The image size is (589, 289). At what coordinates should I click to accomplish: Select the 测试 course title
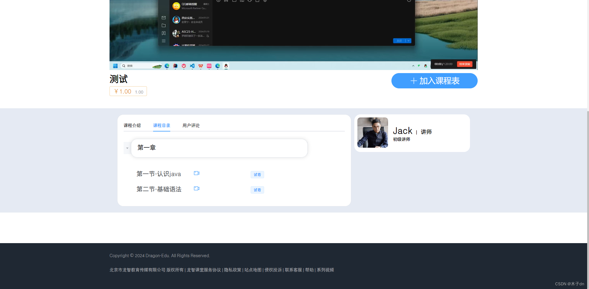coord(119,79)
